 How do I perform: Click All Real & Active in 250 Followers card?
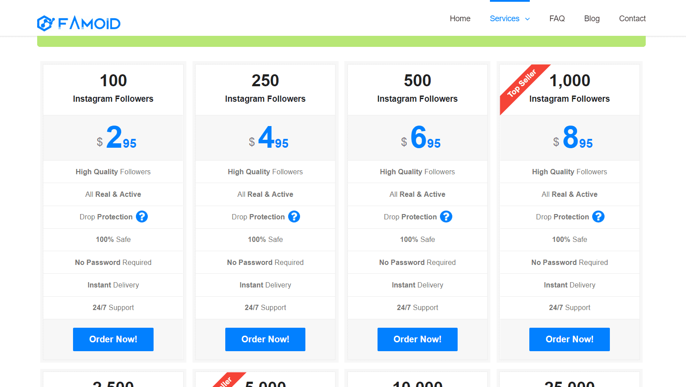click(x=266, y=194)
